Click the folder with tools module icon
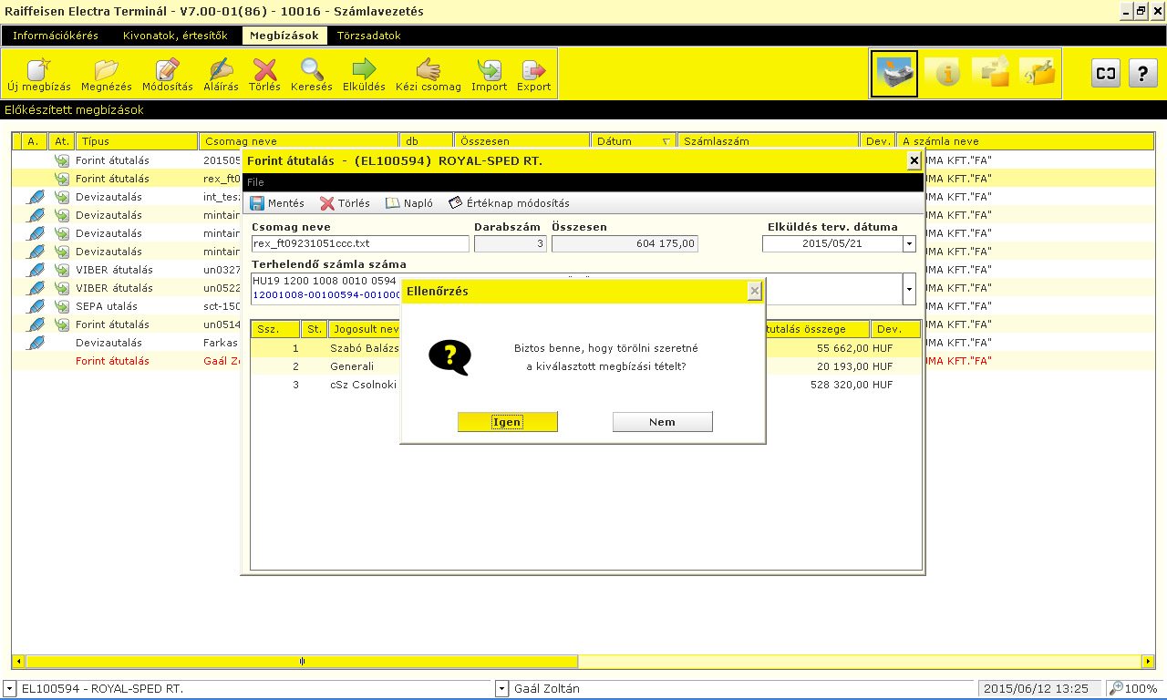This screenshot has height=700, width=1167. coord(1038,73)
